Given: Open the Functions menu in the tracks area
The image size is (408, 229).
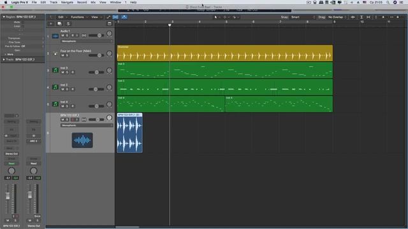Looking at the screenshot, I should pyautogui.click(x=78, y=17).
